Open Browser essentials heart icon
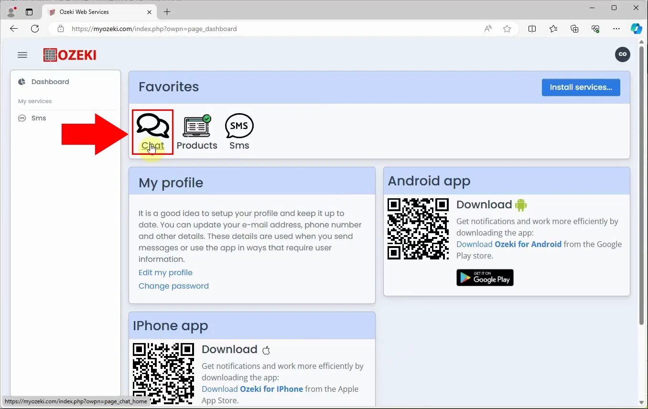The height and width of the screenshot is (409, 648). click(x=595, y=29)
